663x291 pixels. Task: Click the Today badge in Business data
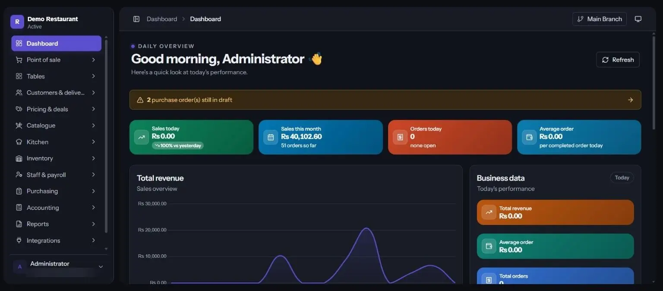pos(622,177)
